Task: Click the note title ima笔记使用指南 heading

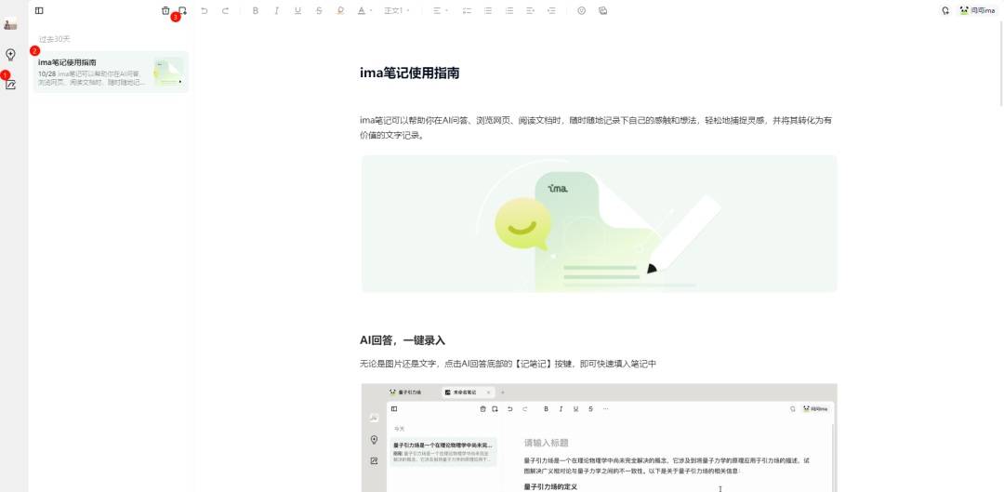Action: tap(410, 73)
